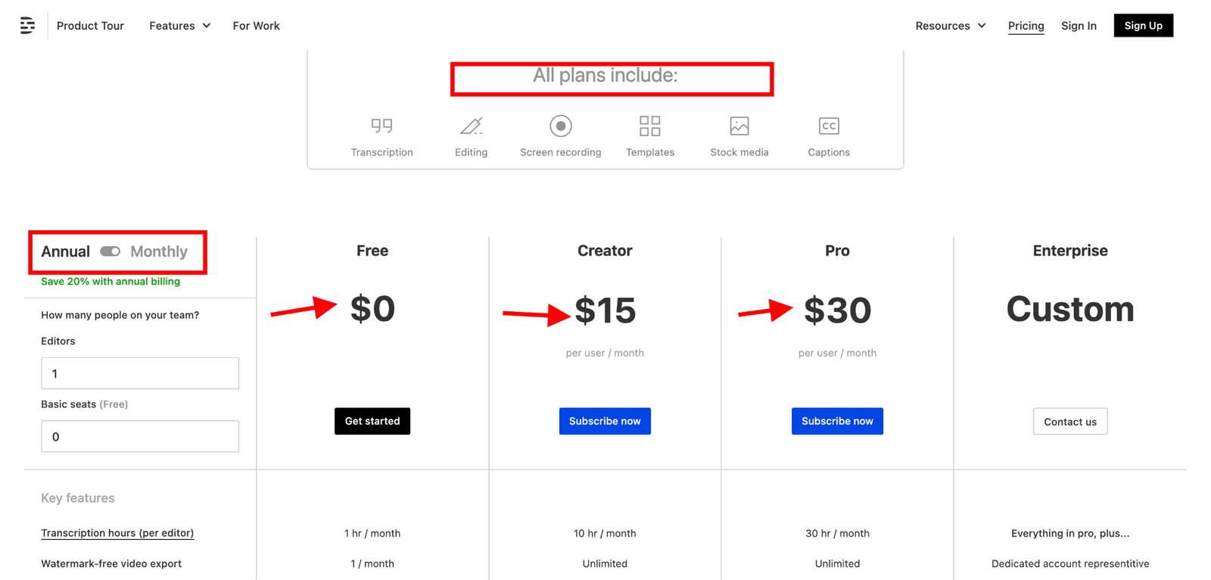Click the Templates grid icon
1211x580 pixels.
coord(650,126)
